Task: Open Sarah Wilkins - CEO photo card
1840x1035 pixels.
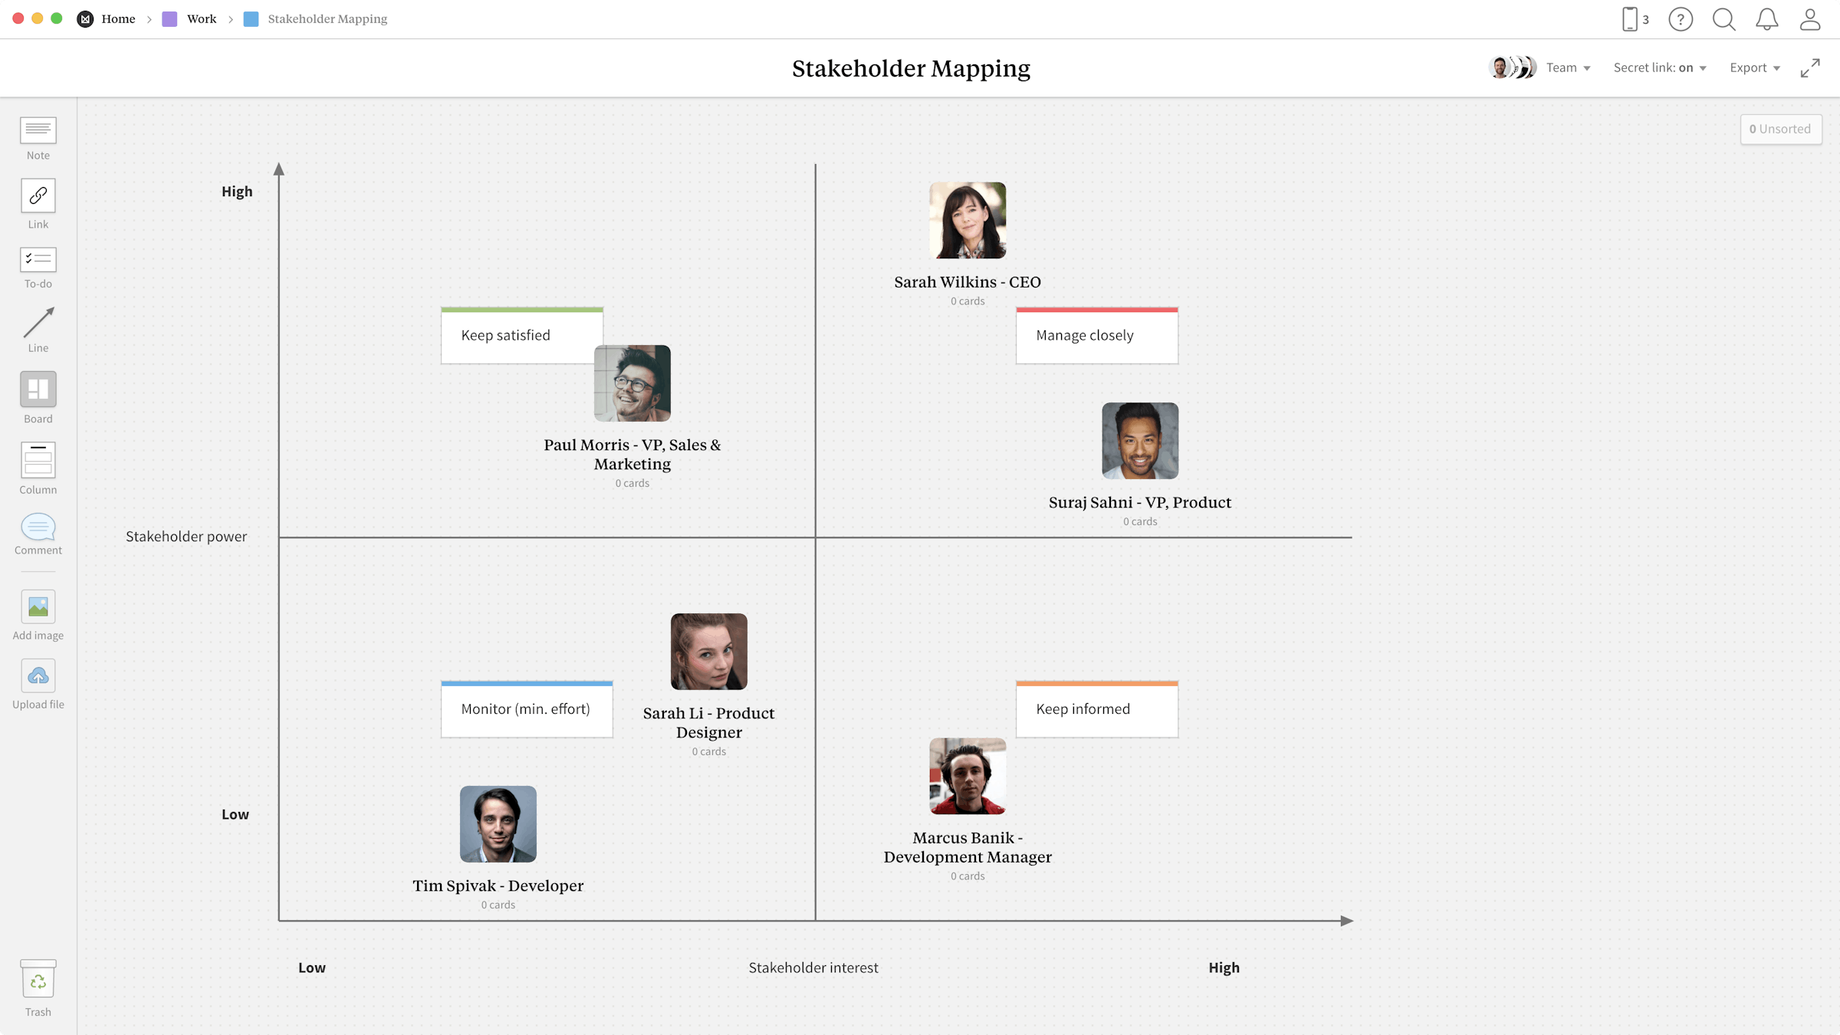Action: pyautogui.click(x=968, y=221)
